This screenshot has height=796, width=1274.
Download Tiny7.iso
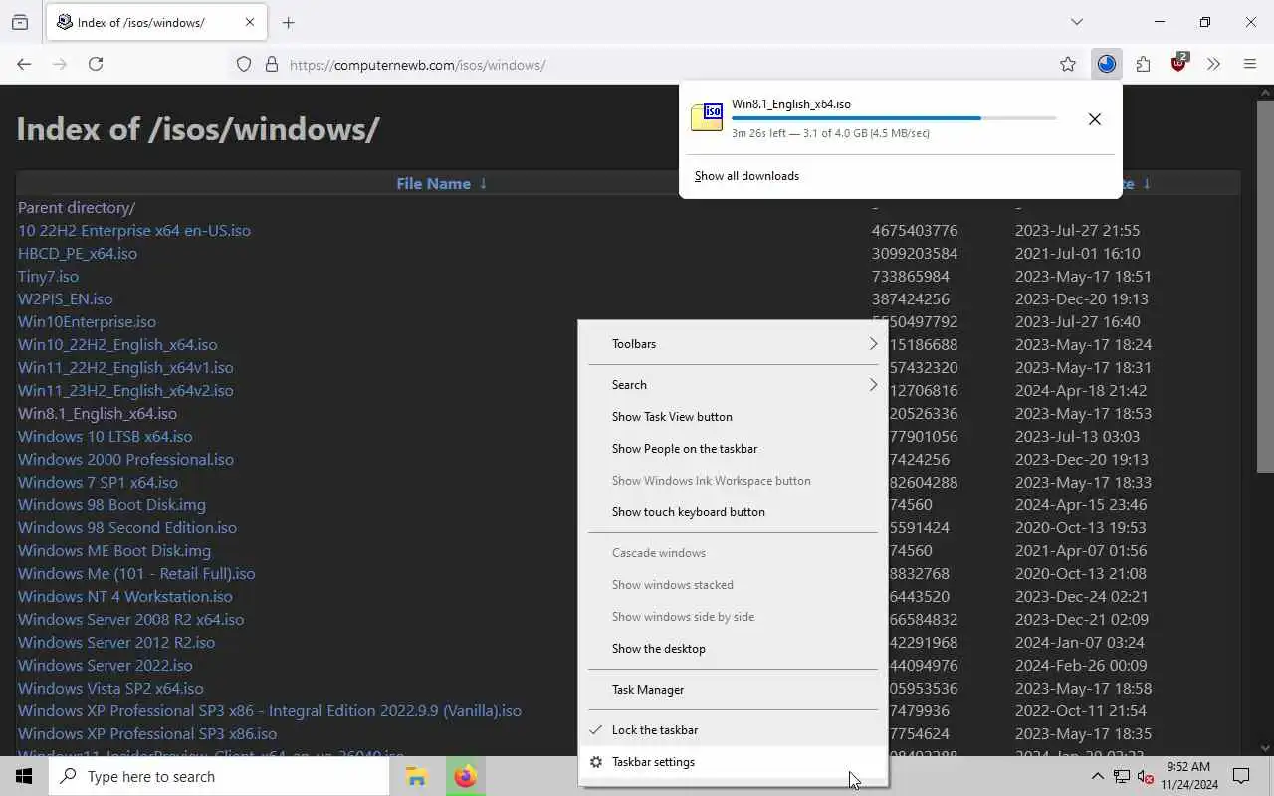(x=48, y=276)
